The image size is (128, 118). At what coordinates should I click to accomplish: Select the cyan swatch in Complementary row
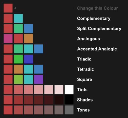pyautogui.click(x=18, y=18)
